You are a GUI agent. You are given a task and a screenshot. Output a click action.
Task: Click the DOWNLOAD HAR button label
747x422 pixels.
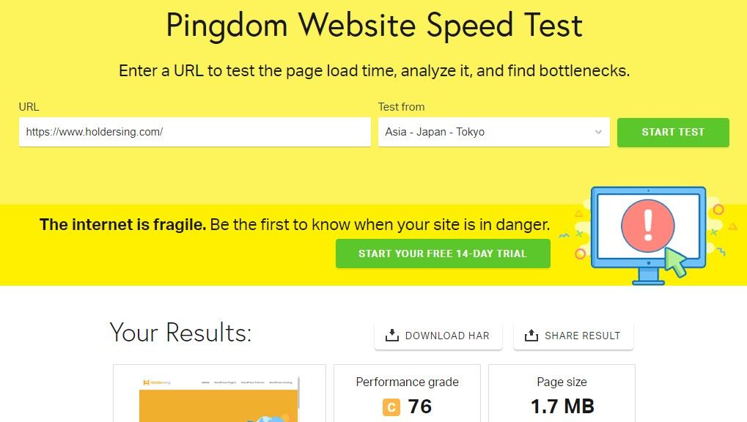(x=447, y=336)
